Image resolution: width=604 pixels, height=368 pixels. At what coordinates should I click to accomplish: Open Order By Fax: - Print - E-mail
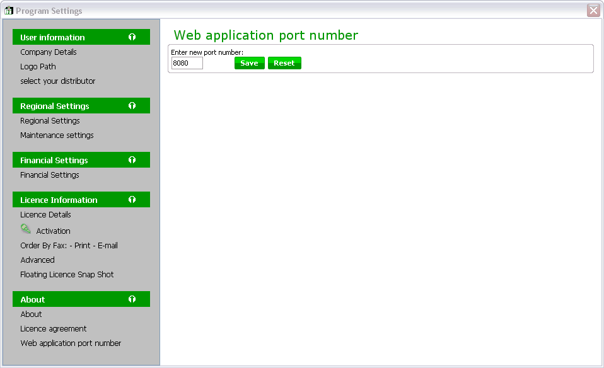(x=69, y=246)
